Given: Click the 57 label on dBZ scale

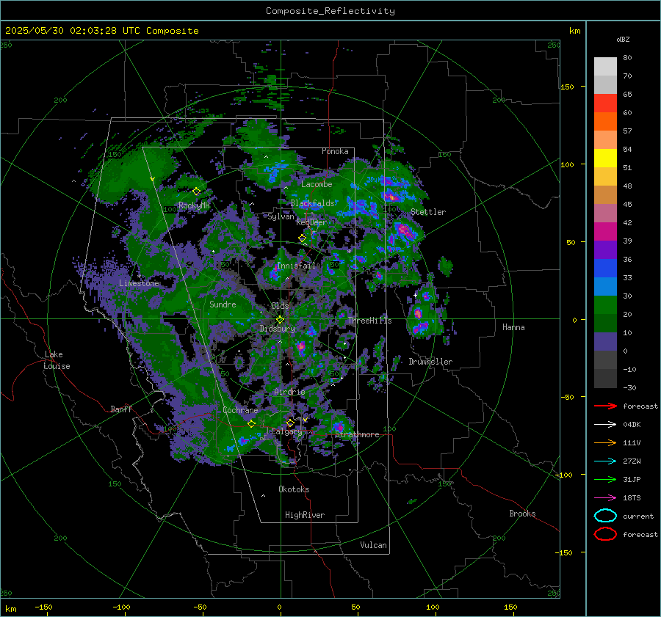Looking at the screenshot, I should coord(627,131).
